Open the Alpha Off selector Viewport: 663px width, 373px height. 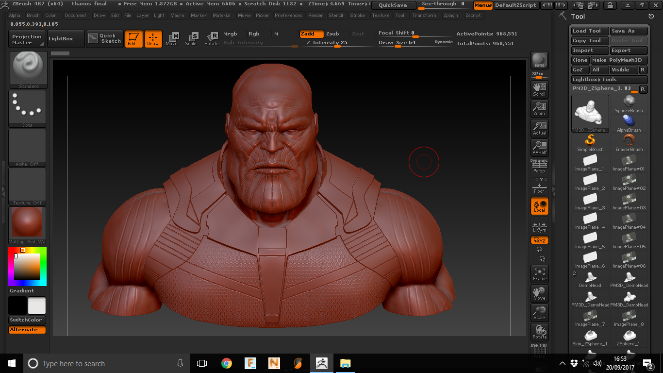point(27,148)
